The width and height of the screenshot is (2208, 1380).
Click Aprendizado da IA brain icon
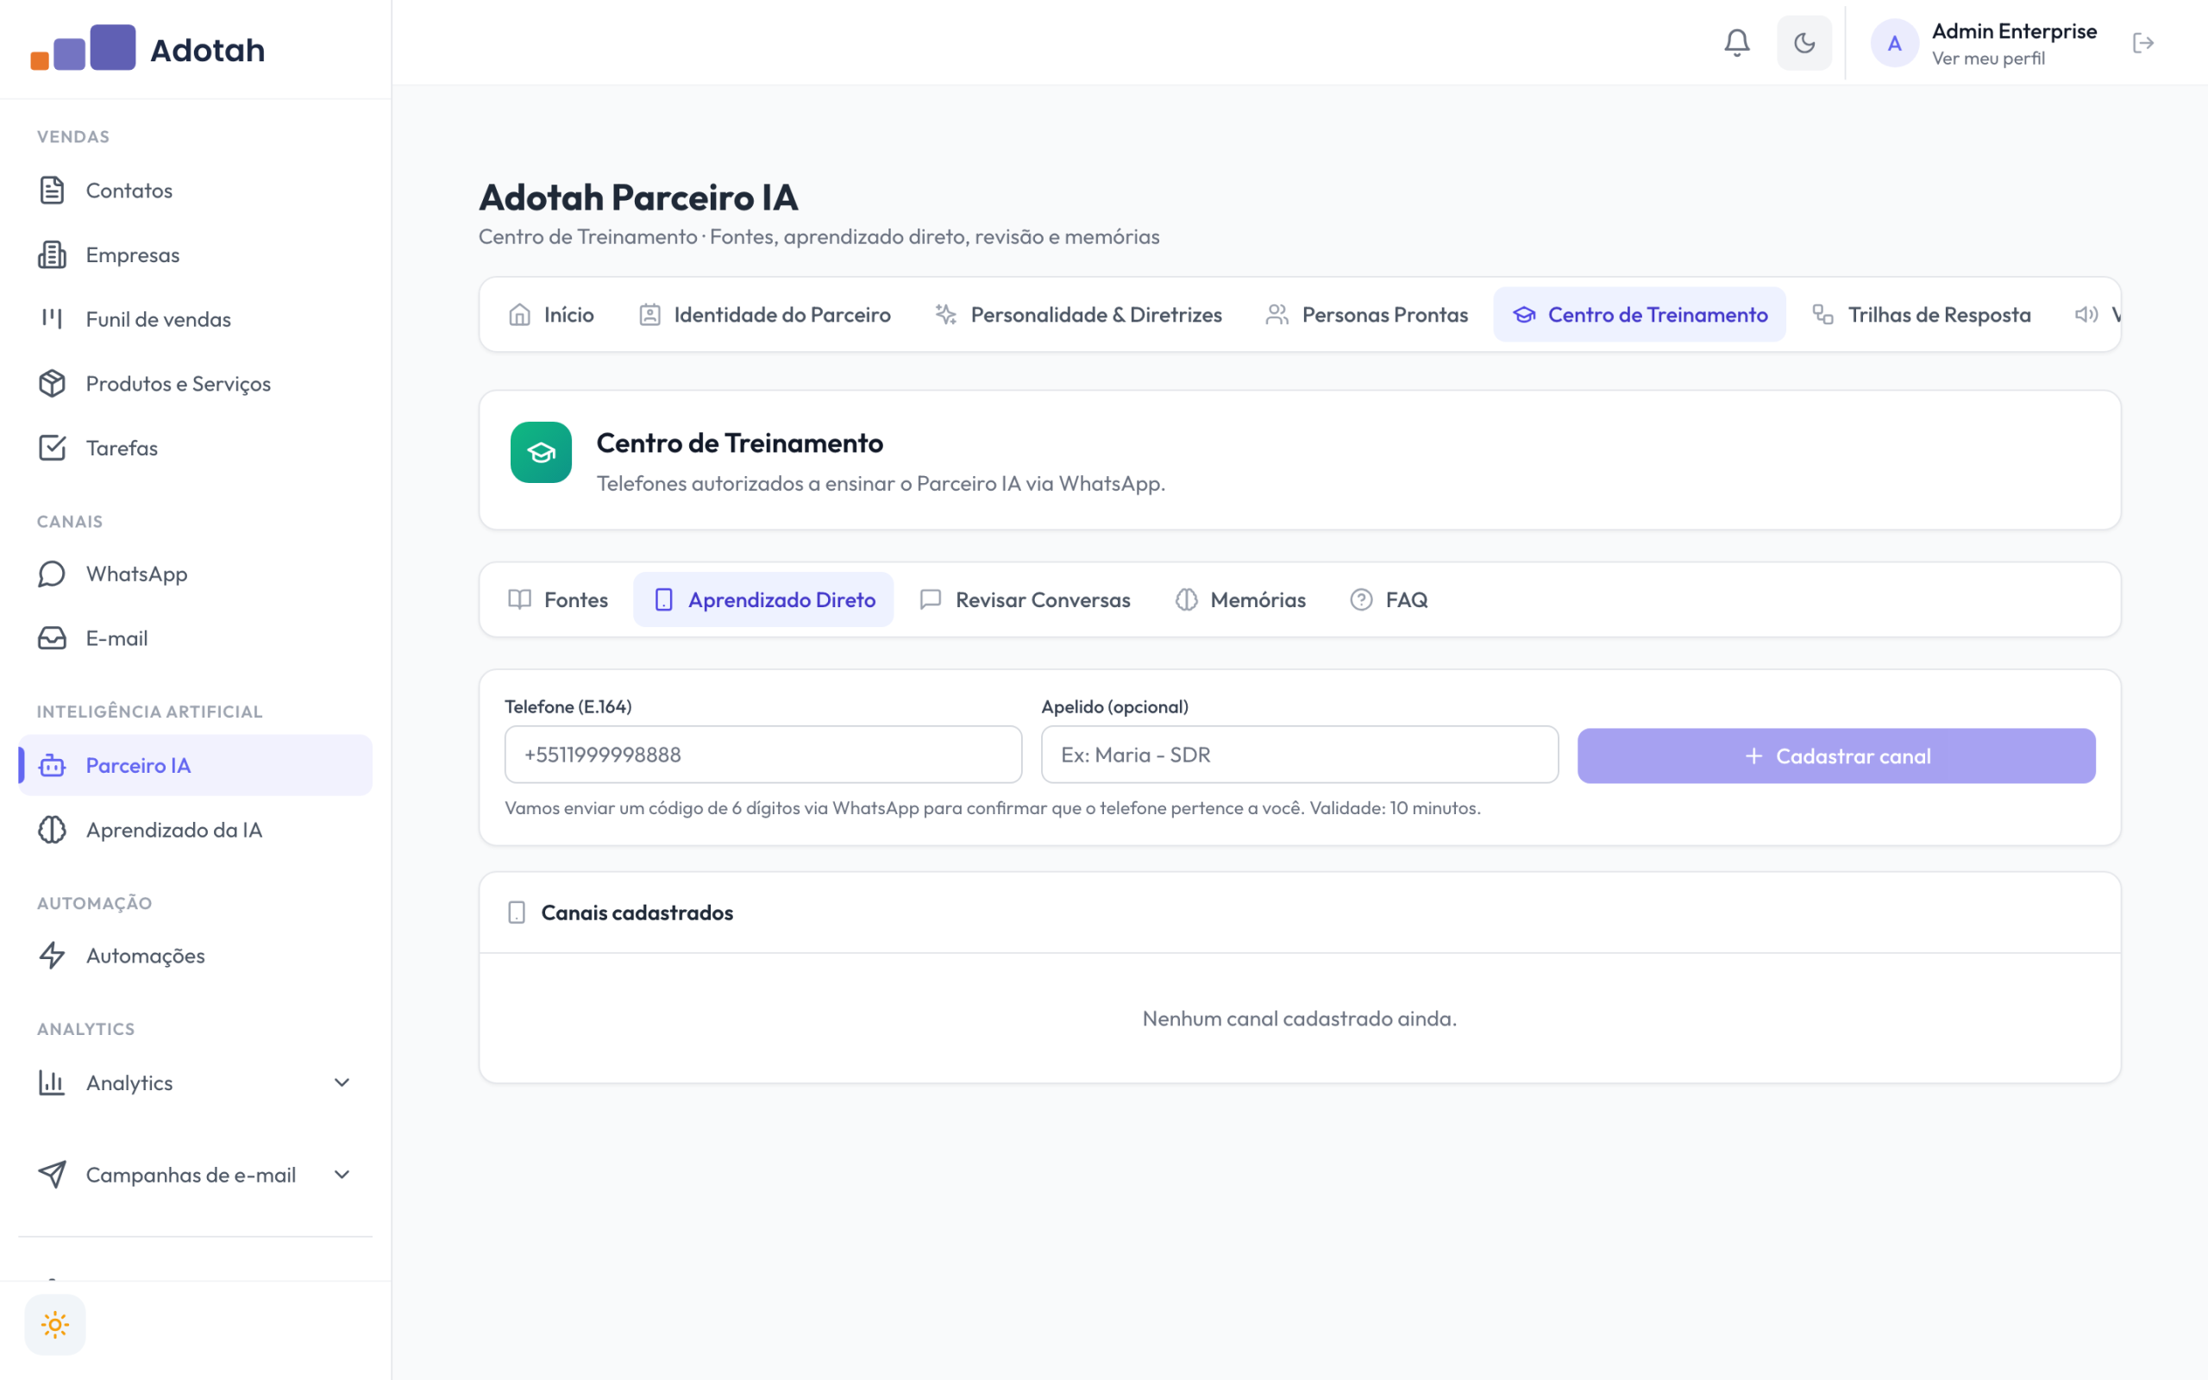52,830
